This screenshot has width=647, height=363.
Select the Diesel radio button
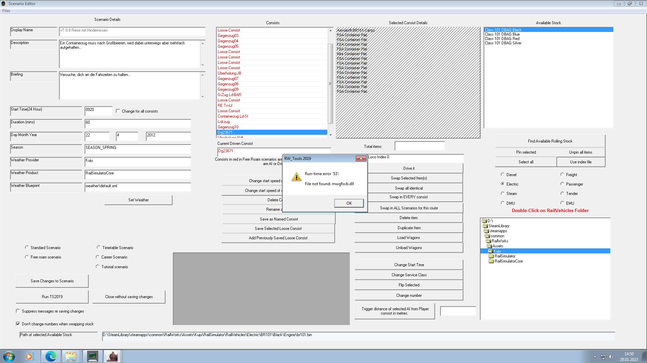[502, 174]
